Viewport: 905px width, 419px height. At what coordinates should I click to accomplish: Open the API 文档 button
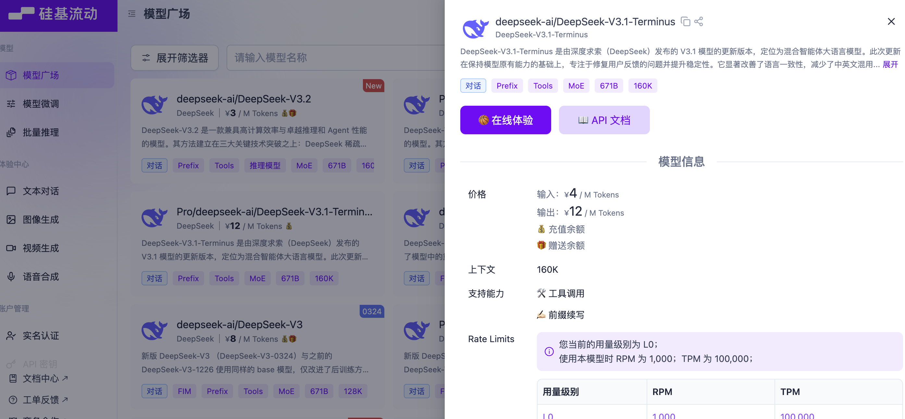pos(604,120)
